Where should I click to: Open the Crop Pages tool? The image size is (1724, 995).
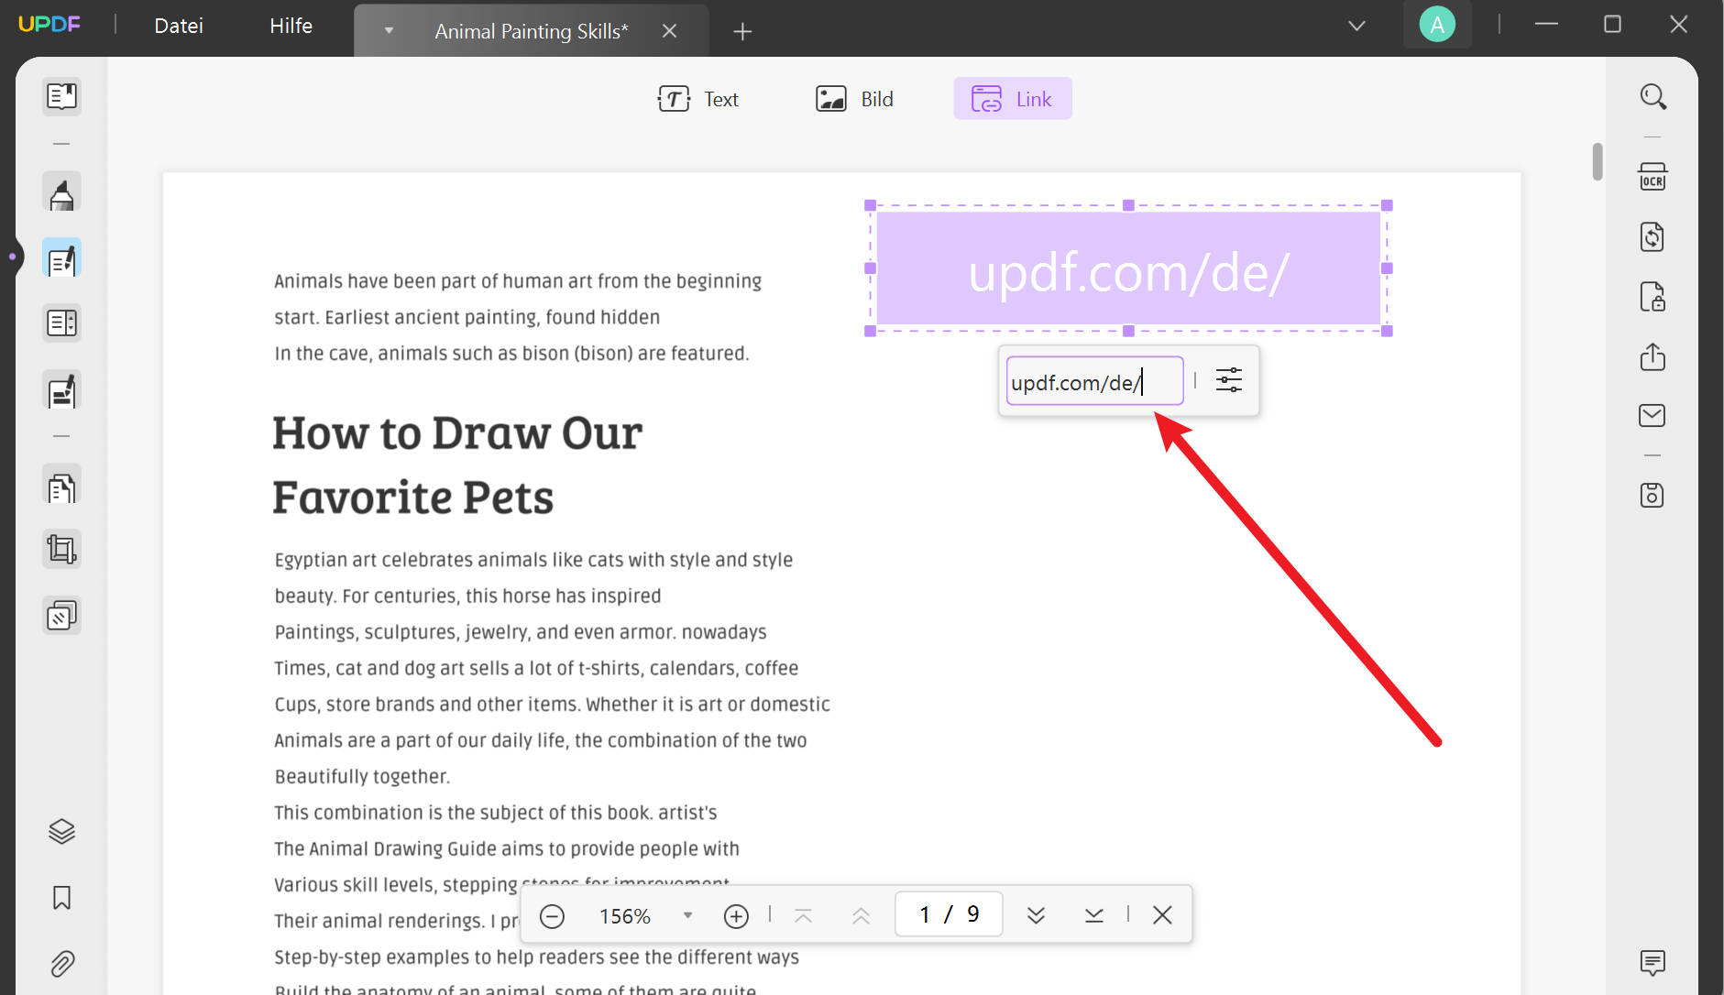(x=61, y=549)
